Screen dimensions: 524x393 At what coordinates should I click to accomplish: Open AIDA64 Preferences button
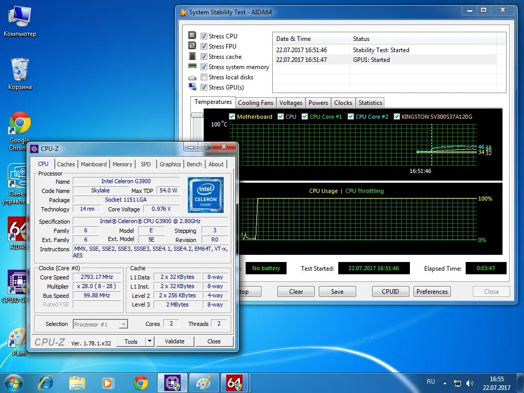432,291
